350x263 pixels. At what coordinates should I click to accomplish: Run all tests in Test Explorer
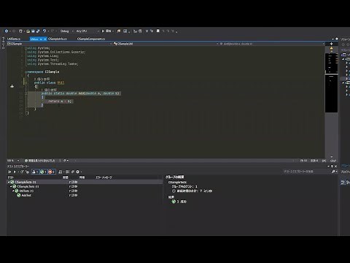pos(9,172)
